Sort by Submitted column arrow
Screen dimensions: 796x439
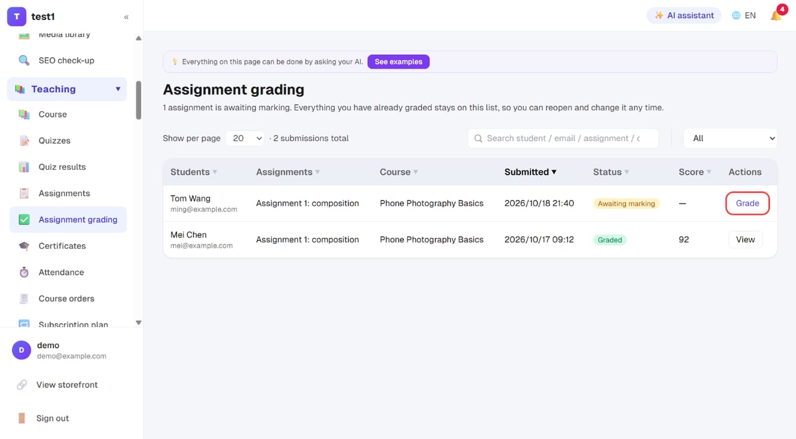554,172
